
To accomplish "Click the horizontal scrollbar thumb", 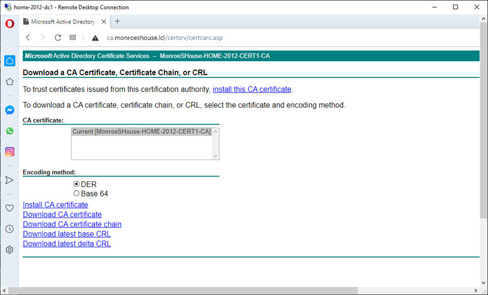I will 183,290.
